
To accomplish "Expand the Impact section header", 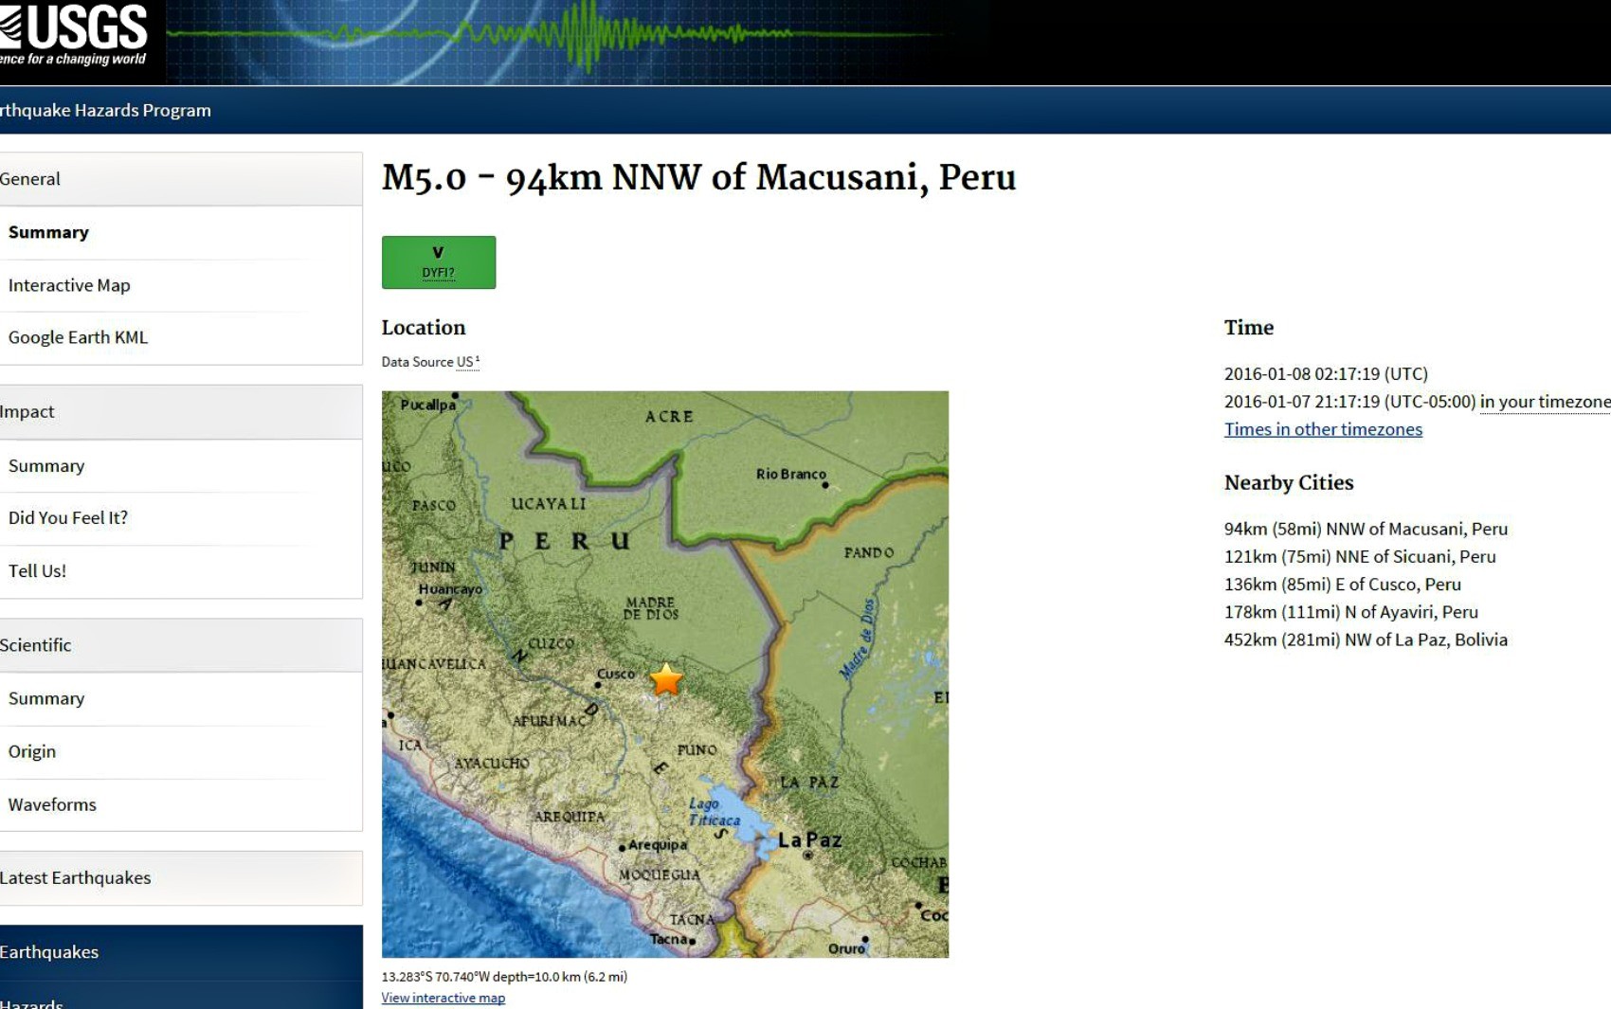I will [x=27, y=412].
